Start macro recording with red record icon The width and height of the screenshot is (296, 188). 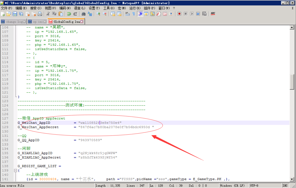(x=179, y=14)
